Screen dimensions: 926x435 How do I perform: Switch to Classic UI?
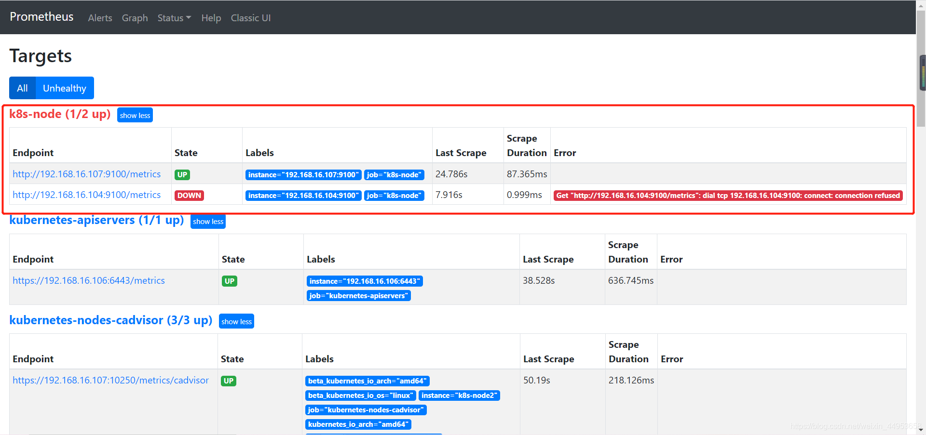(250, 18)
